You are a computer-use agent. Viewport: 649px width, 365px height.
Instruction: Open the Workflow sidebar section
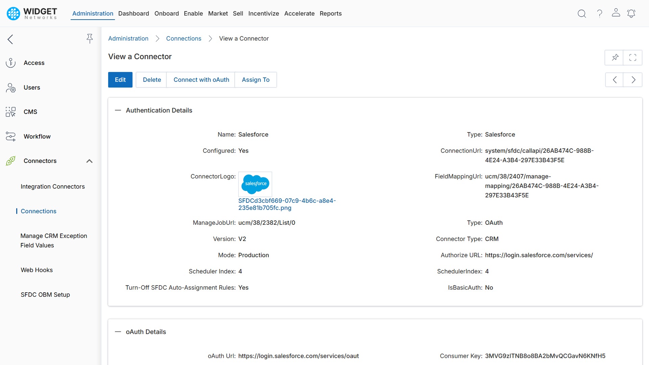click(37, 137)
